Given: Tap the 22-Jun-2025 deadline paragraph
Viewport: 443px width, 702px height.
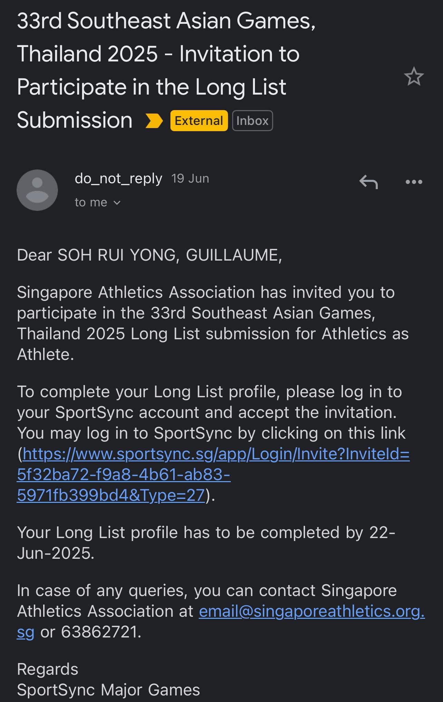Looking at the screenshot, I should click(206, 543).
